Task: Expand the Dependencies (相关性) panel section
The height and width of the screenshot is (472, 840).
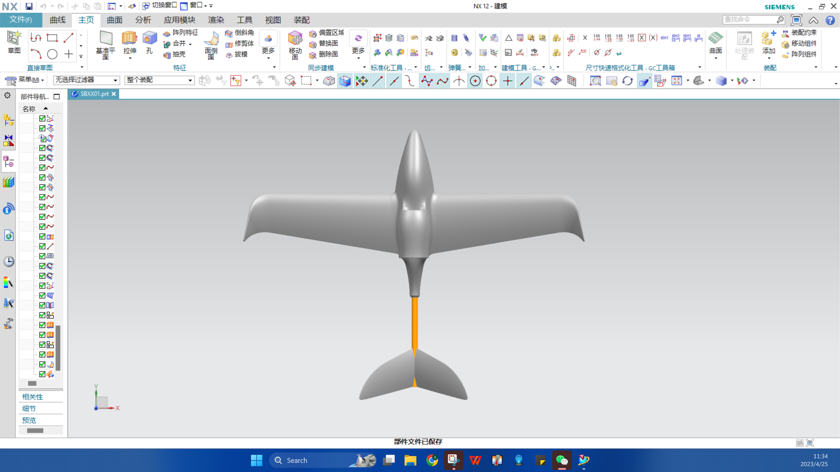Action: tap(33, 397)
